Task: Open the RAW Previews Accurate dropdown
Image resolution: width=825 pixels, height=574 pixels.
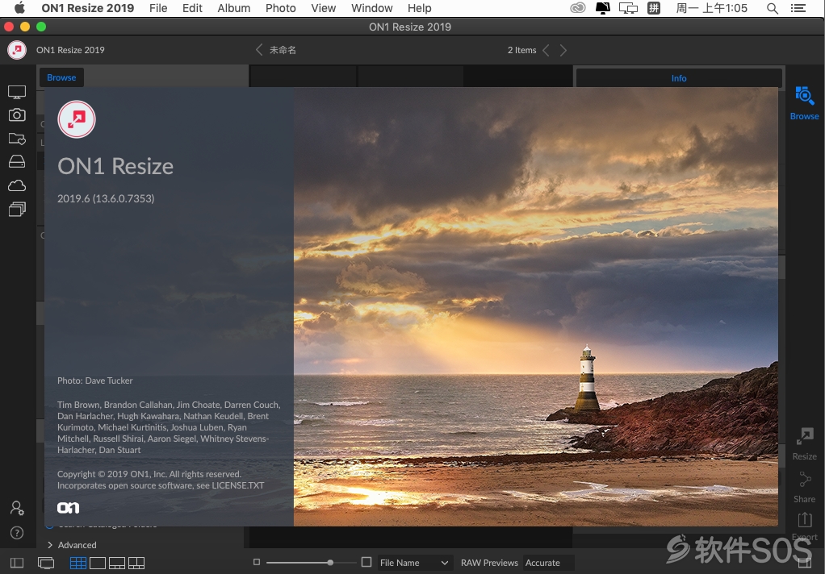Action: pyautogui.click(x=548, y=563)
